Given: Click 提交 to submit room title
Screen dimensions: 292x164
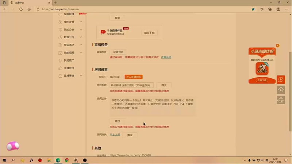Looking at the screenshot, I should 164,85.
